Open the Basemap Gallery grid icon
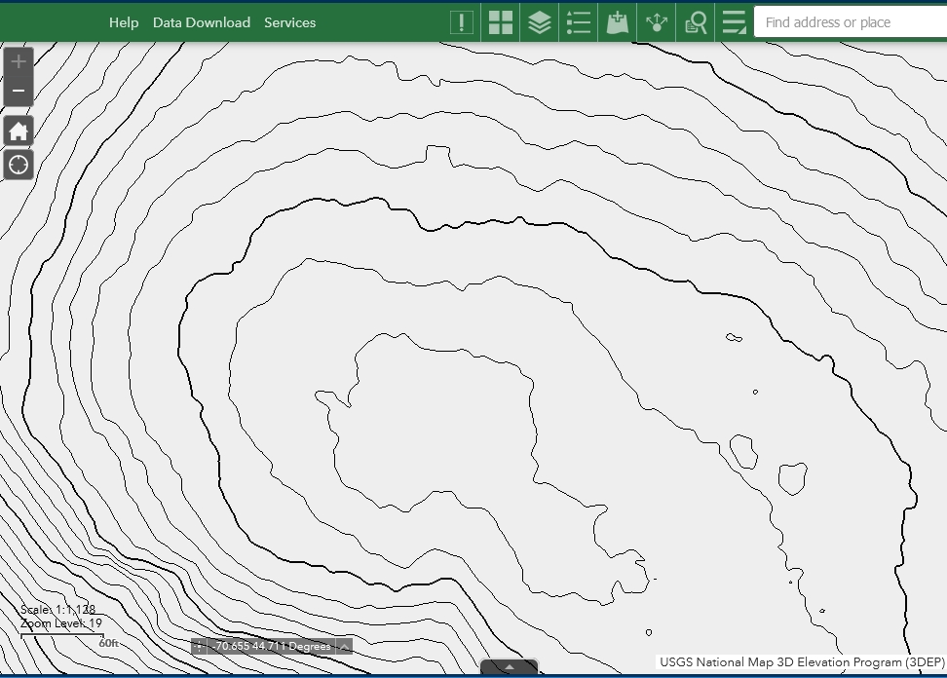947x678 pixels. [x=501, y=22]
